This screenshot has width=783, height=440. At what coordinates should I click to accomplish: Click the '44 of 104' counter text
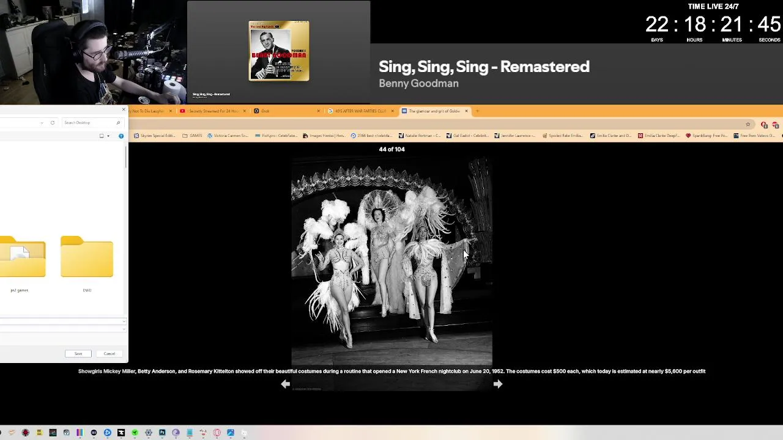coord(391,149)
